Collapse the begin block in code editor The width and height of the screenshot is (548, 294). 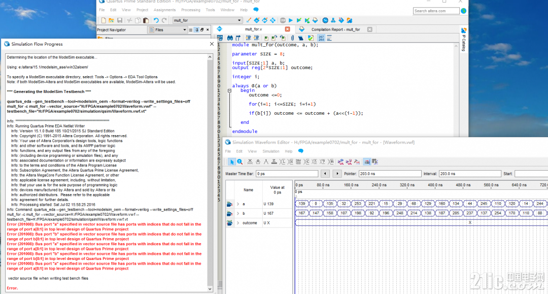point(229,90)
